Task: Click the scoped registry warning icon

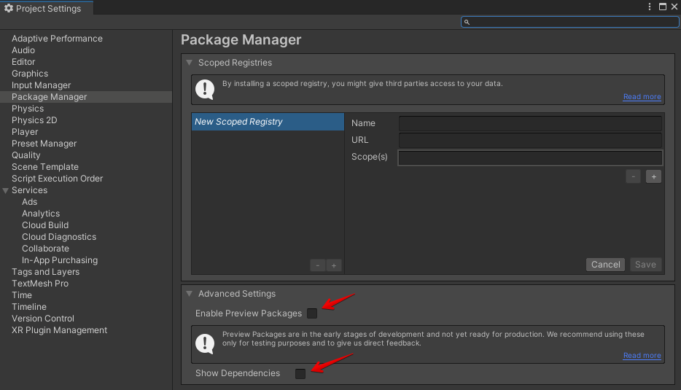Action: (x=205, y=90)
